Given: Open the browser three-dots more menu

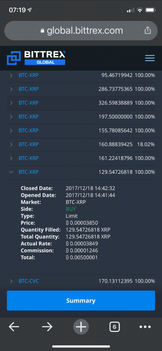Looking at the screenshot, I should click(145, 327).
